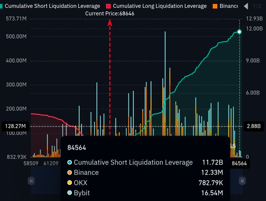Screen dimensions: 266x201
Task: Click the left range slider handle
Action: [x=31, y=181]
